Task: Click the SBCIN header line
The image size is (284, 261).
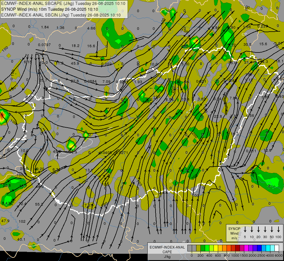Action: pyautogui.click(x=61, y=15)
